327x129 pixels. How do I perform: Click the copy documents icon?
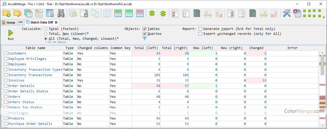[95, 13]
